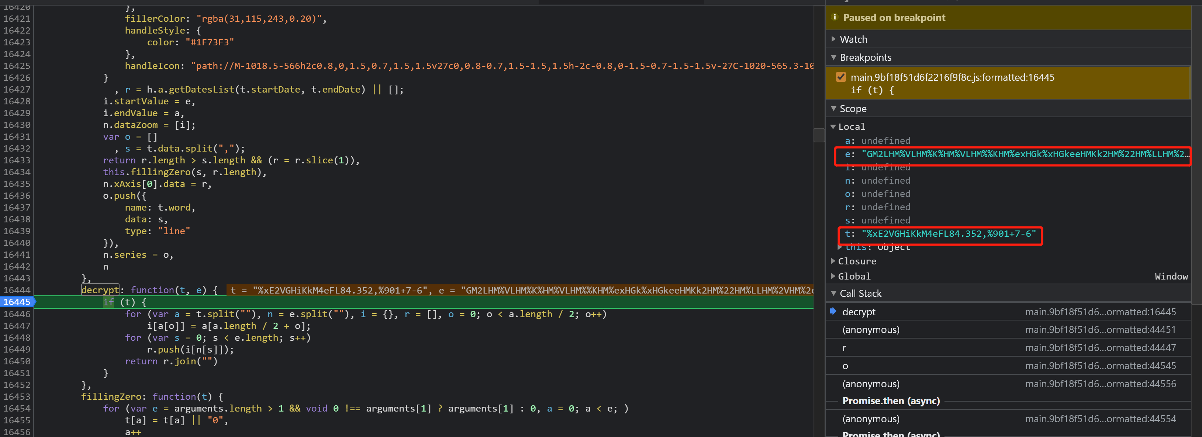Click local variable s: undefined
The image size is (1202, 437).
tap(877, 220)
